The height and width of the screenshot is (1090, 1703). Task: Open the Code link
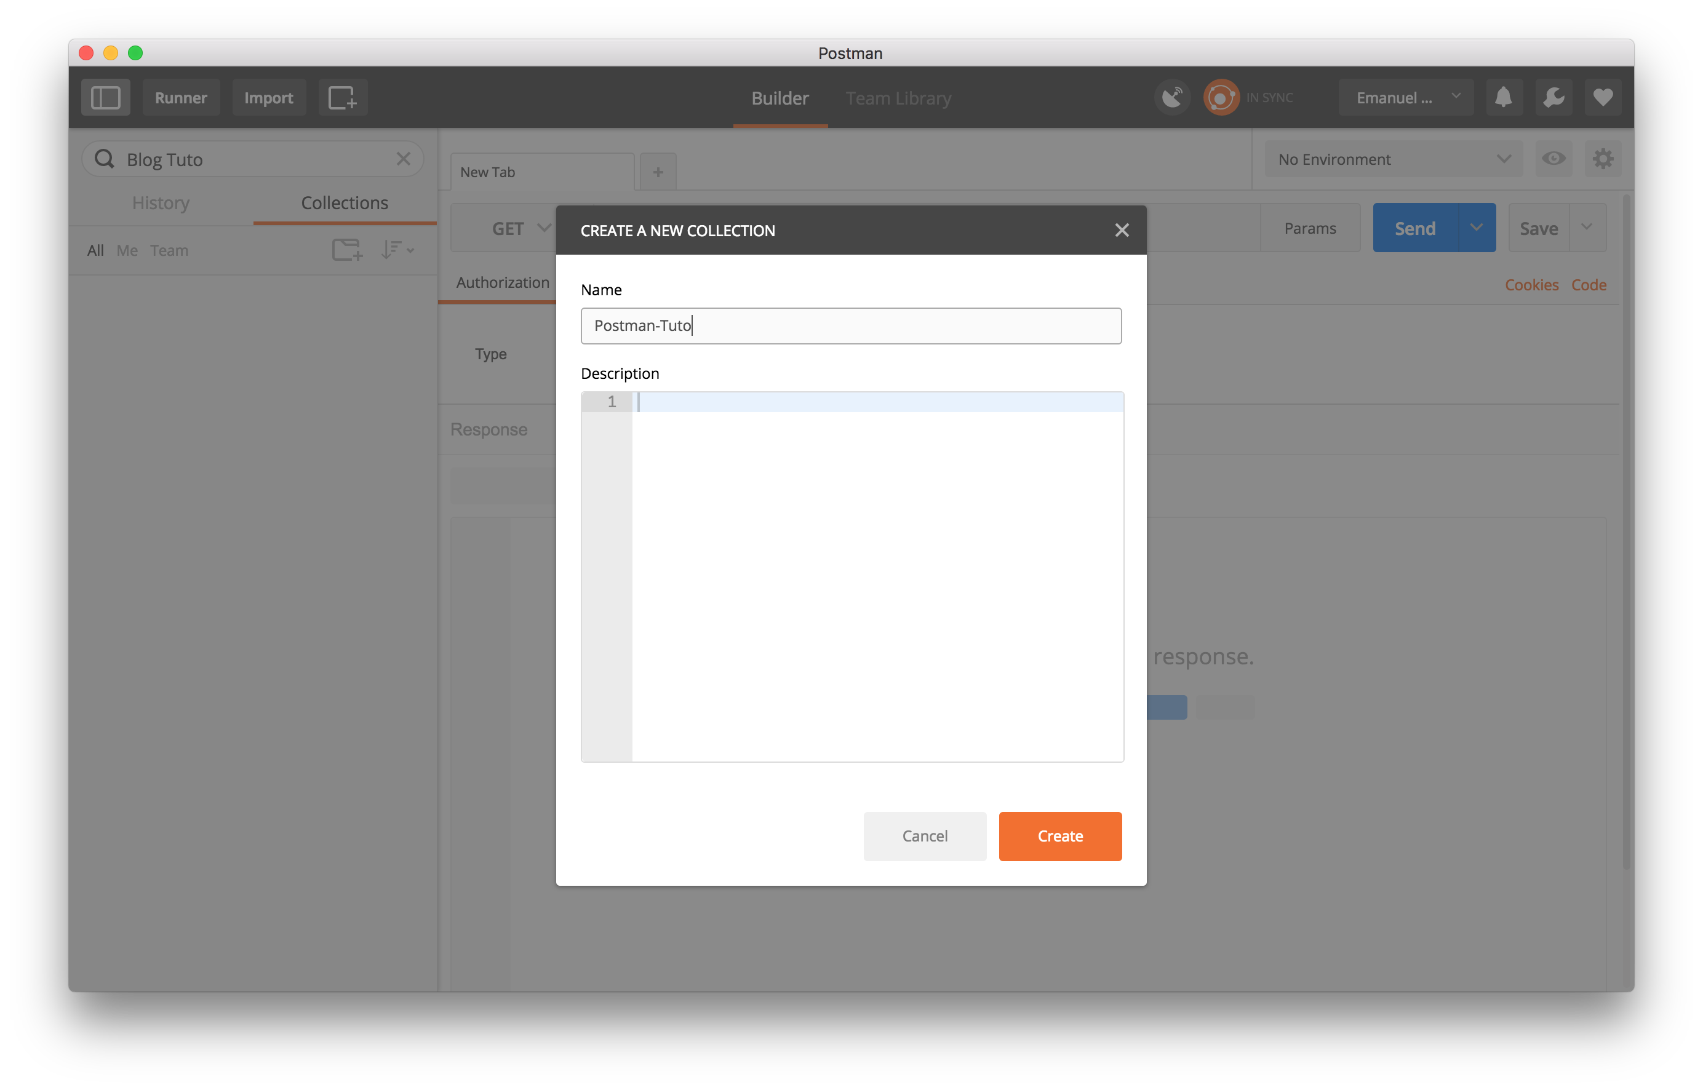tap(1589, 285)
